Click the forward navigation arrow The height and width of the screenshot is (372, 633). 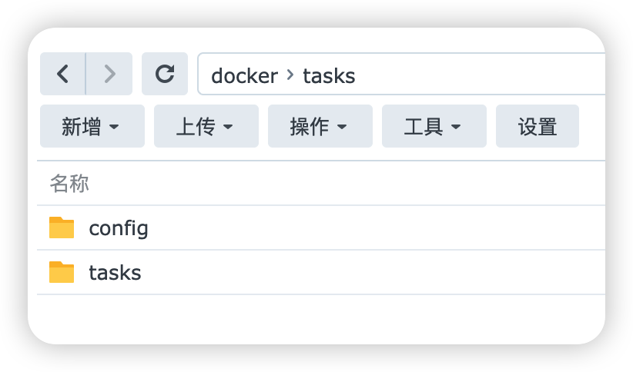109,74
